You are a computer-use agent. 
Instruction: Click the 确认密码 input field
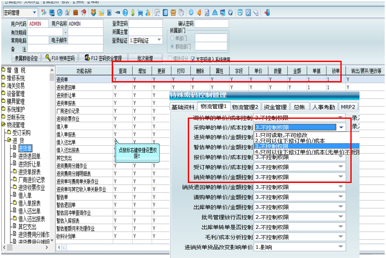(212, 23)
